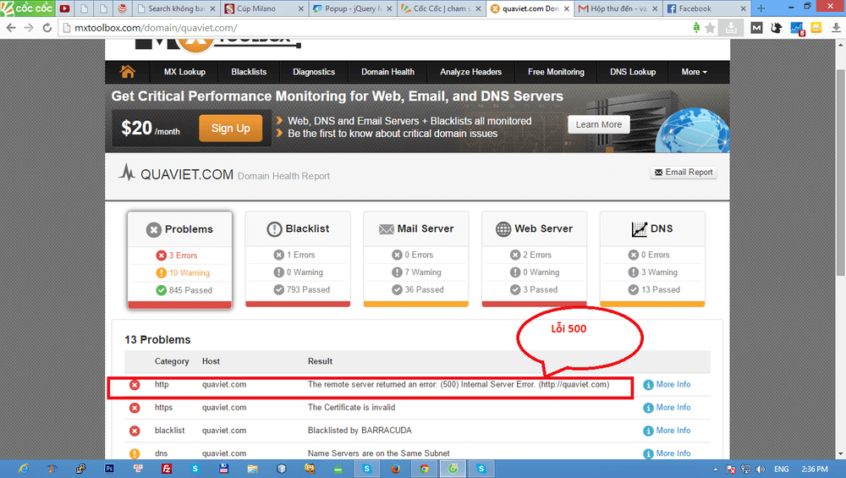The height and width of the screenshot is (478, 846).
Task: Close the Search không bao tab
Action: (x=212, y=8)
